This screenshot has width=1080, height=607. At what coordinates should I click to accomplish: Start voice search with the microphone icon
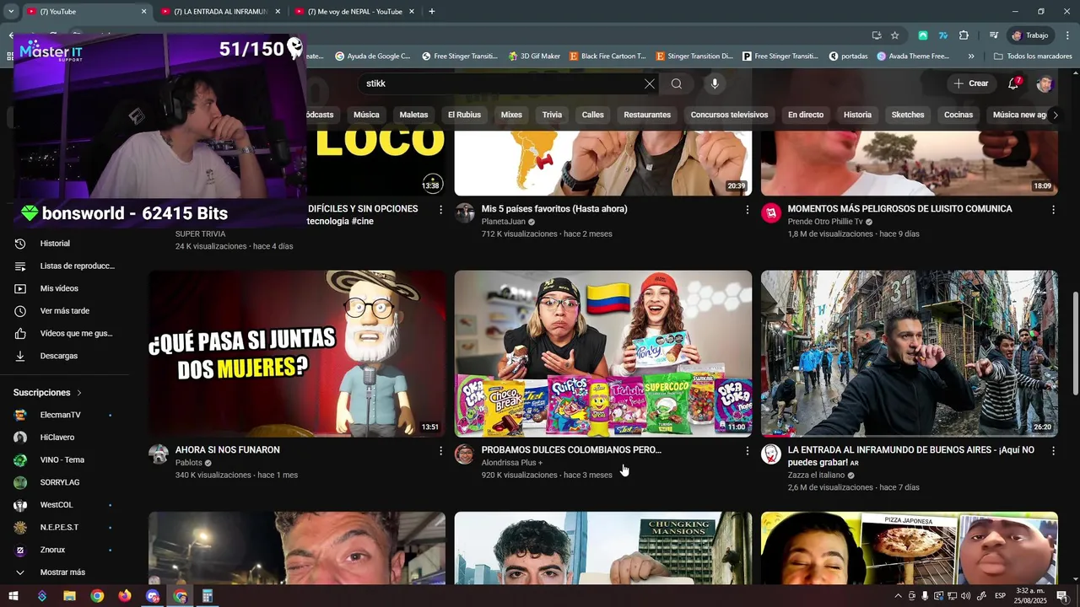pos(715,83)
